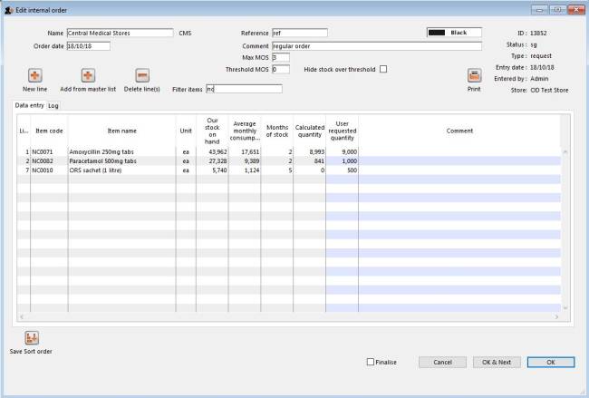Click the Delete line(s) icon
Image resolution: width=589 pixels, height=398 pixels.
(141, 76)
